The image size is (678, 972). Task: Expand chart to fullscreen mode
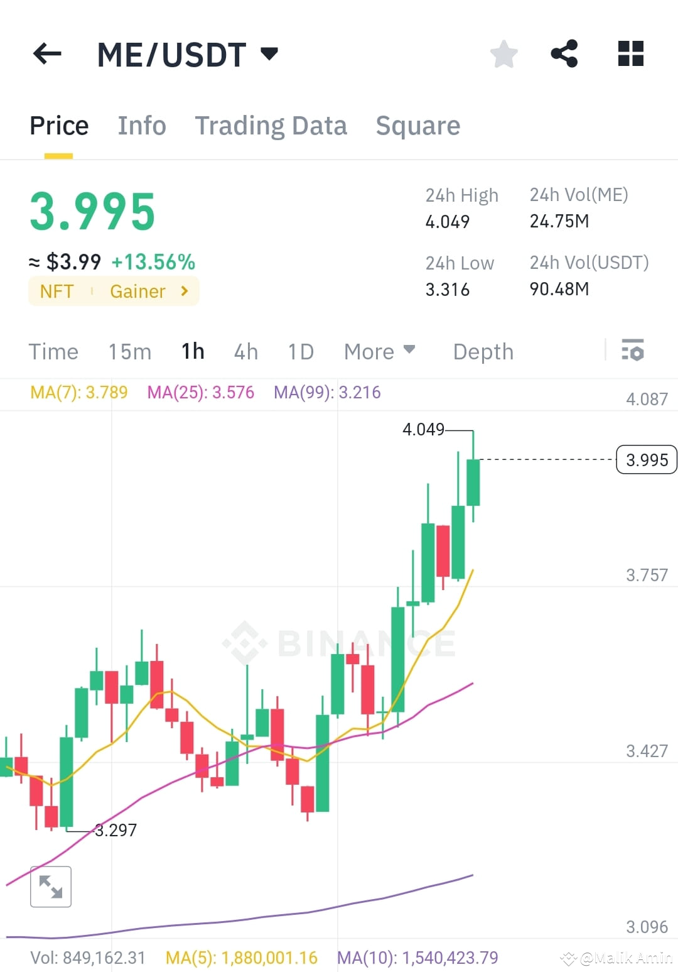pos(50,887)
